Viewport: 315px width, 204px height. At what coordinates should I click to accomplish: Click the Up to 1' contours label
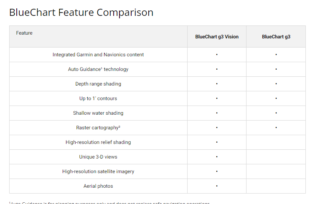point(98,98)
